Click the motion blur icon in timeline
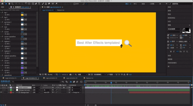193x106 pixels. [x=77, y=82]
